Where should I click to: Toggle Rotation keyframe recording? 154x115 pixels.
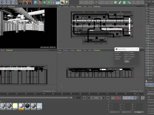[131, 98]
